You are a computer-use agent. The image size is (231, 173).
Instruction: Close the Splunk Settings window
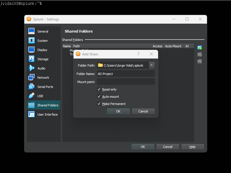point(200,19)
